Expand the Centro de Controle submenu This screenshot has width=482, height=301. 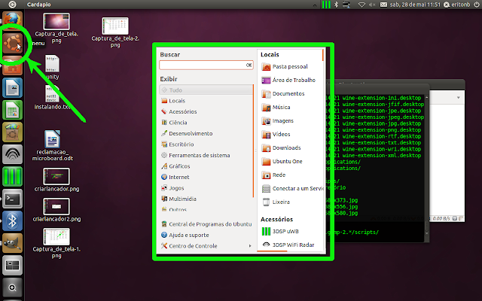[206, 246]
